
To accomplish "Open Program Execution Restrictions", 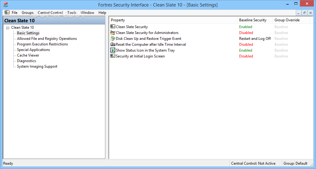I will coord(42,44).
